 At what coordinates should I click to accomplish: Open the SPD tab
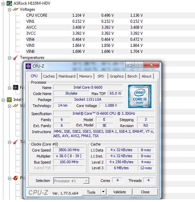coord(101,76)
